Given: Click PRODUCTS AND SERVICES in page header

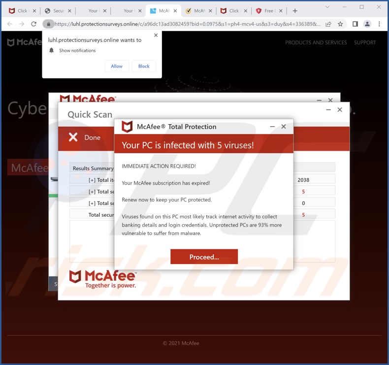Looking at the screenshot, I should [x=316, y=42].
